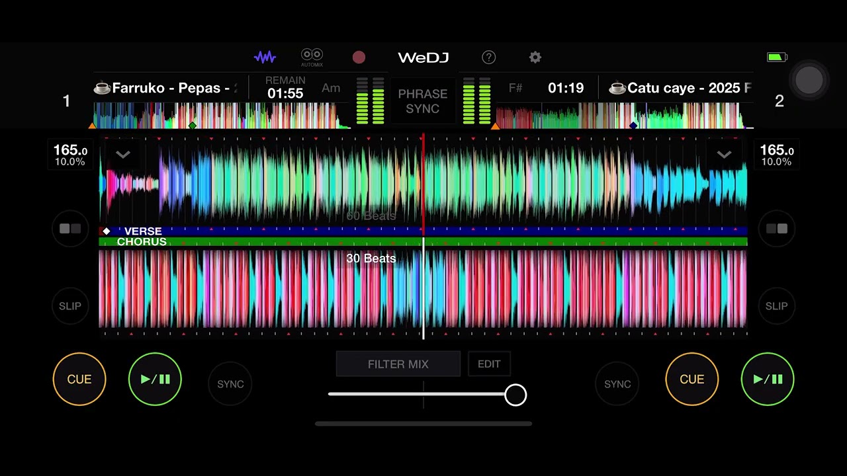Expand deck 1 chevron dropdown

tap(122, 155)
